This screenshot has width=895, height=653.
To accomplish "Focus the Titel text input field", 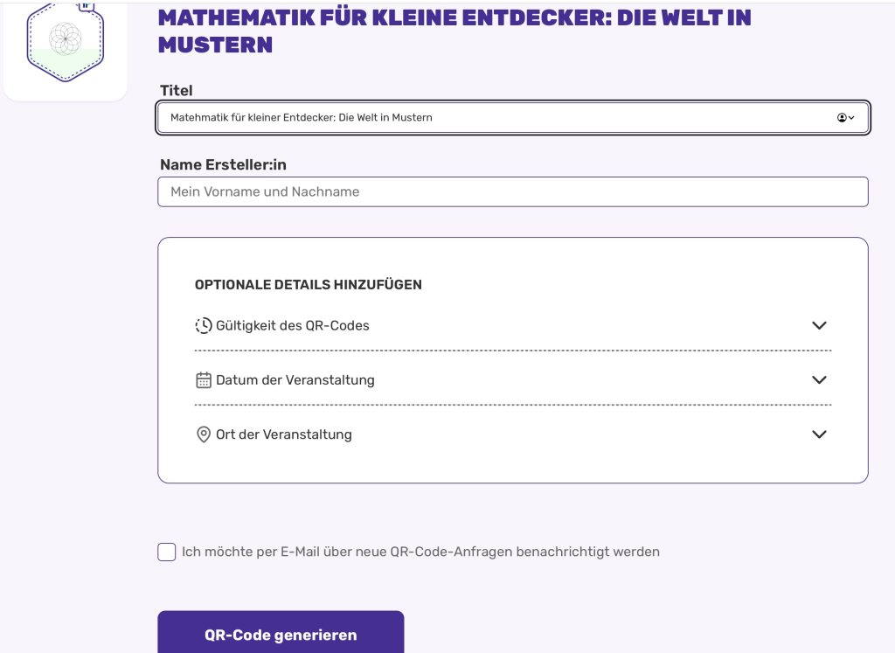I will 489,118.
